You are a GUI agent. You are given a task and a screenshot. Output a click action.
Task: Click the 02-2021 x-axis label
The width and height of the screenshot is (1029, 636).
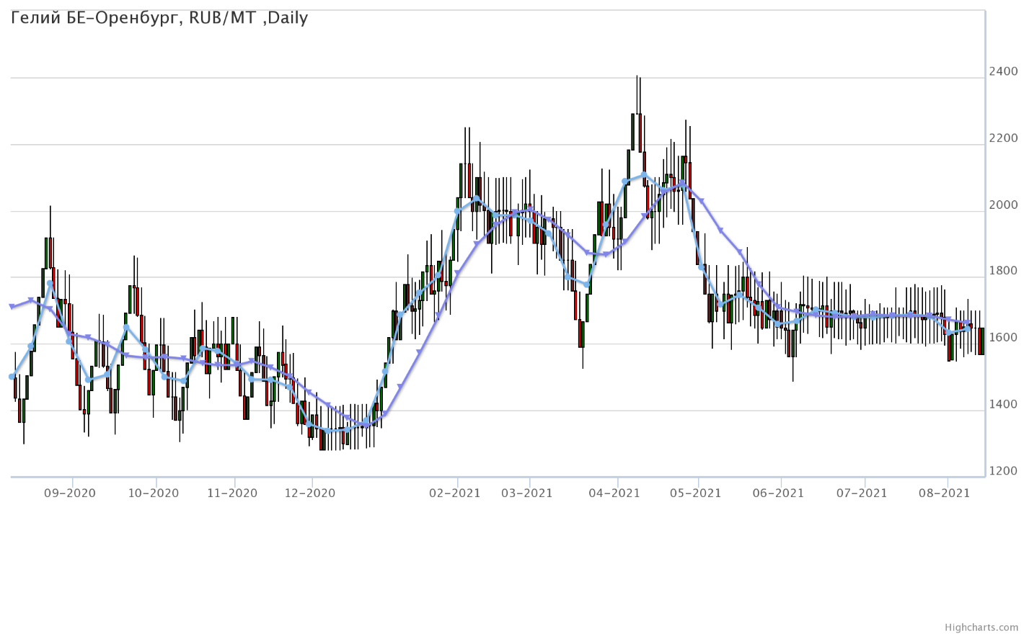point(454,493)
